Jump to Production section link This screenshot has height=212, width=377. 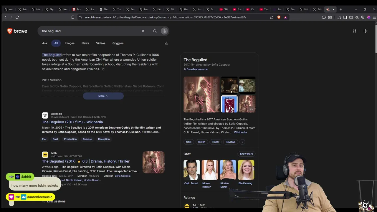(70, 139)
